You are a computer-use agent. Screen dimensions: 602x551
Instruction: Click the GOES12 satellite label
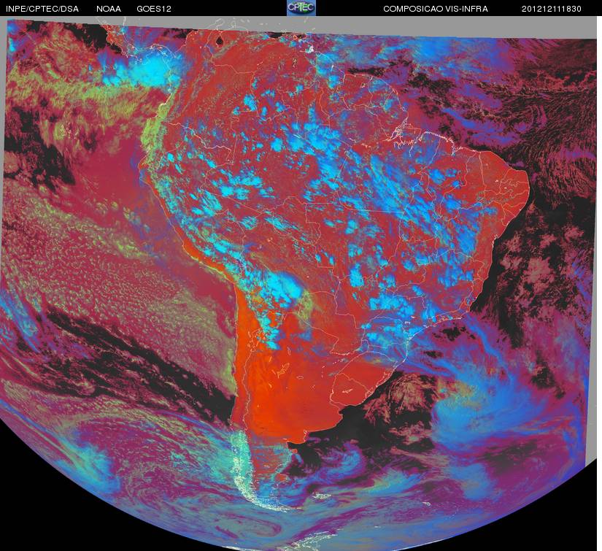pos(154,9)
